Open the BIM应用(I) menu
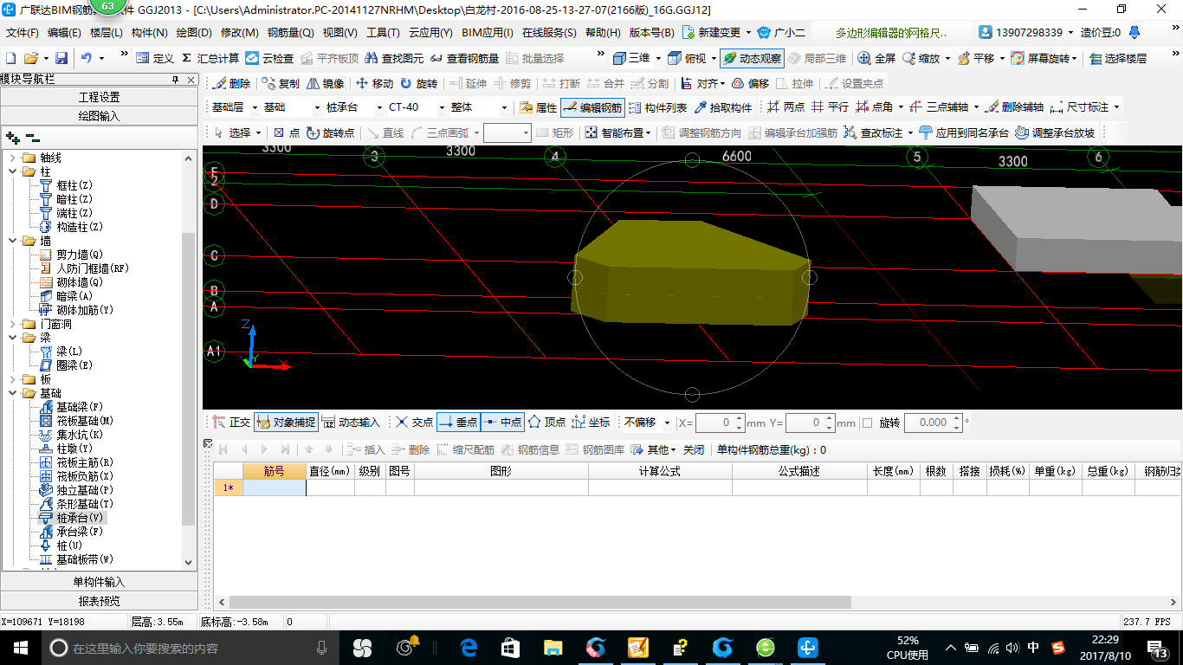 tap(488, 33)
